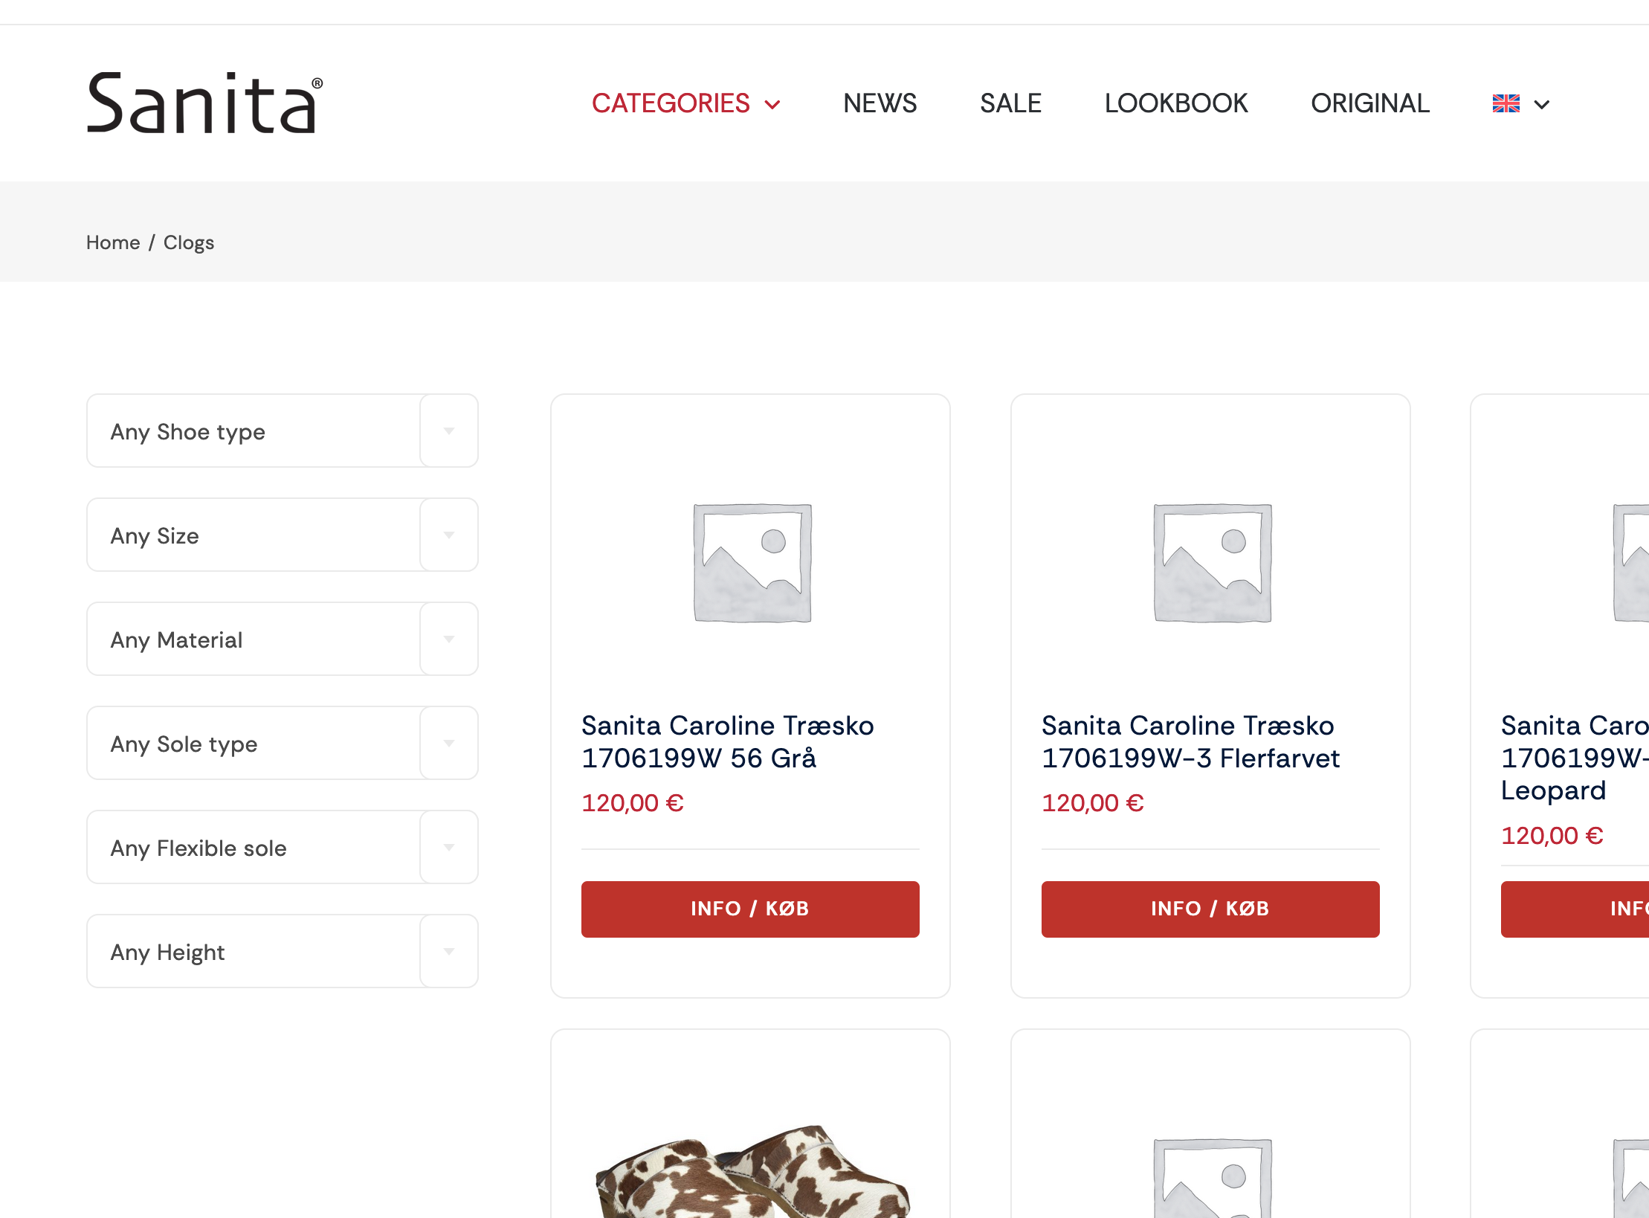Select the Any Material dropdown
The image size is (1649, 1218).
point(283,639)
